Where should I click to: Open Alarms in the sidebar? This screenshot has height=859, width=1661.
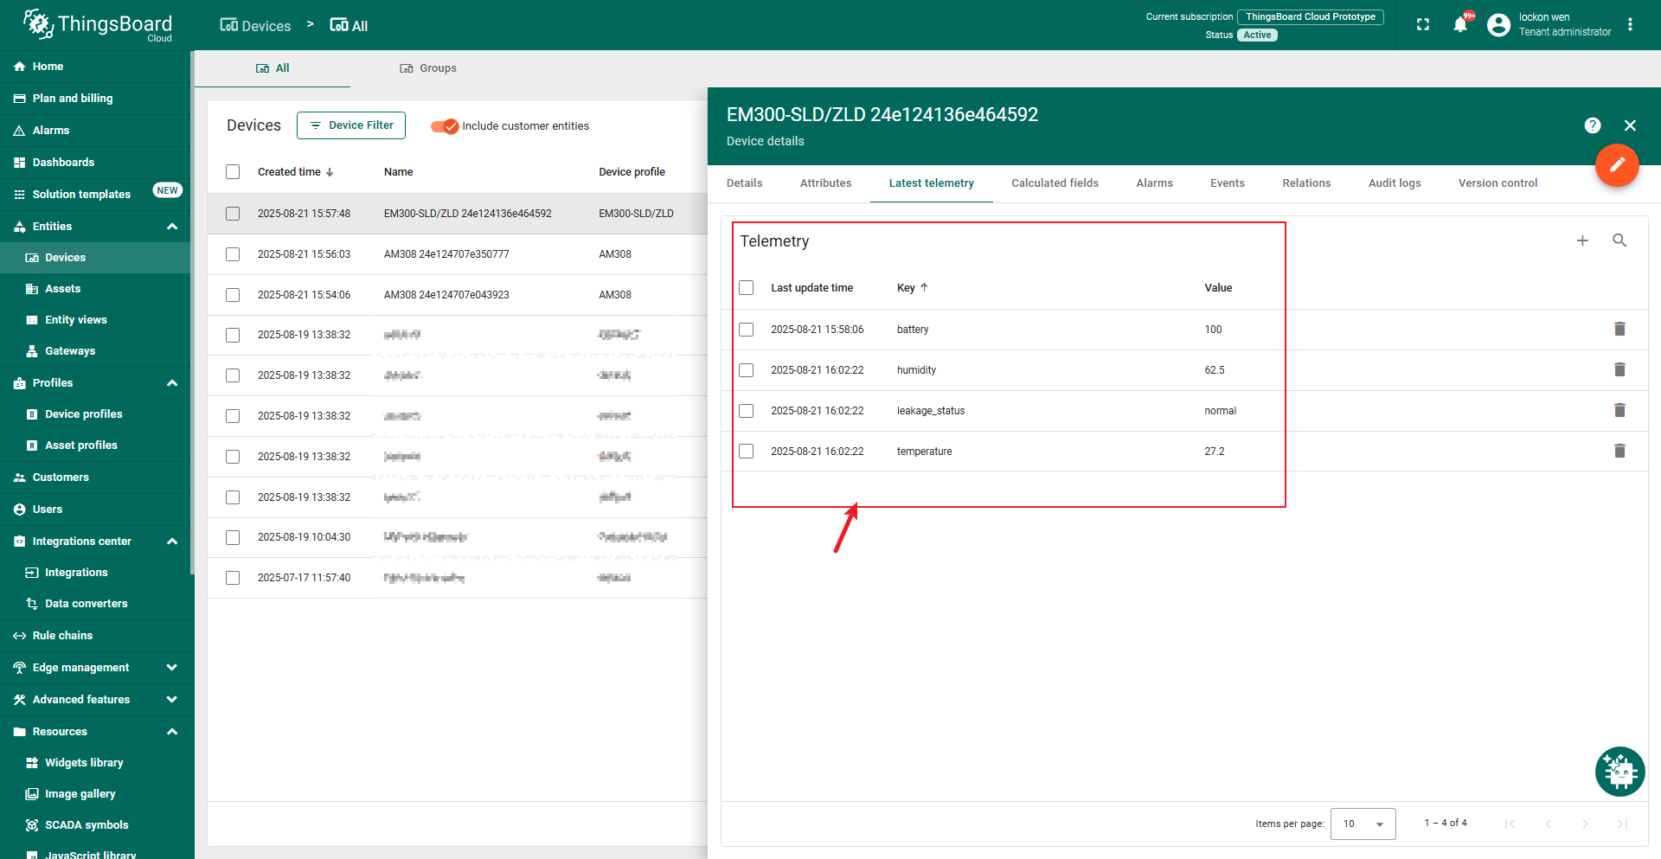click(95, 131)
